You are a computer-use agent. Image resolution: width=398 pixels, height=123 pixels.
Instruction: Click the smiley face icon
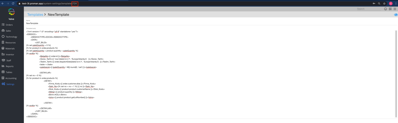coord(386,9)
